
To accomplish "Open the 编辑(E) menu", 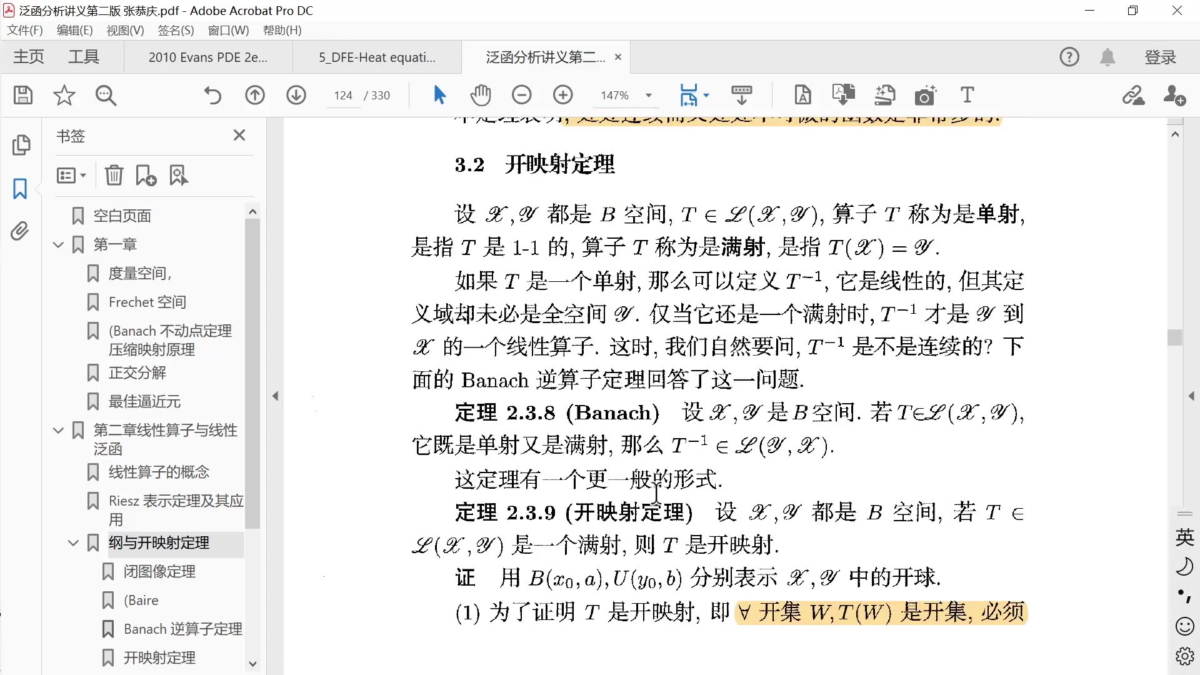I will [74, 30].
